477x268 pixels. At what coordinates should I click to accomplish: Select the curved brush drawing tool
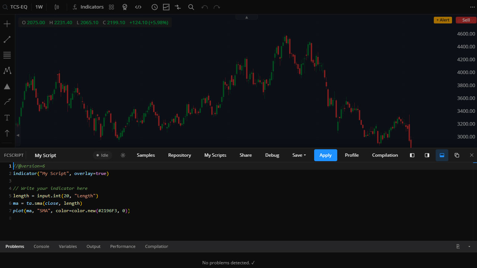click(x=7, y=102)
